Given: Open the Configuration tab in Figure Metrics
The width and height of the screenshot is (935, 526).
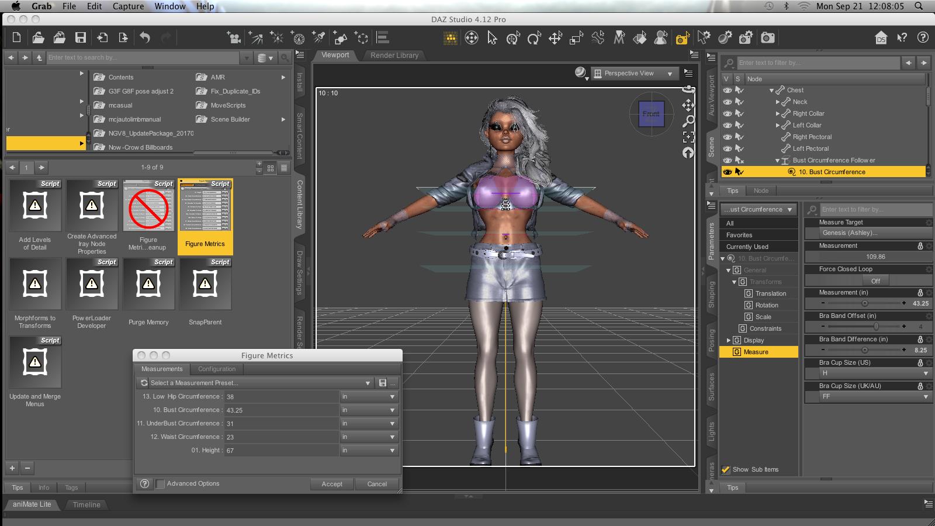Looking at the screenshot, I should [x=217, y=369].
